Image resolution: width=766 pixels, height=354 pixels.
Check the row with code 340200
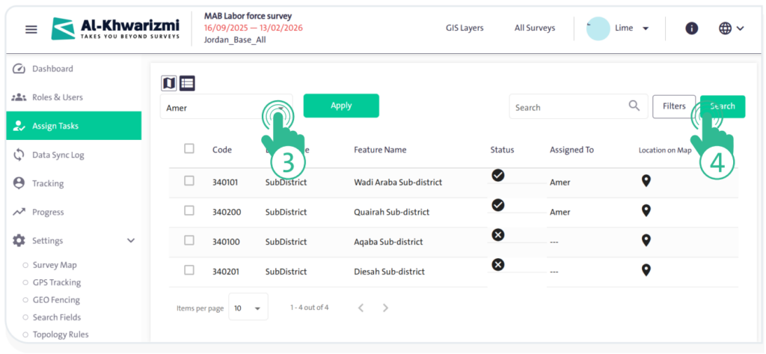[x=189, y=210]
